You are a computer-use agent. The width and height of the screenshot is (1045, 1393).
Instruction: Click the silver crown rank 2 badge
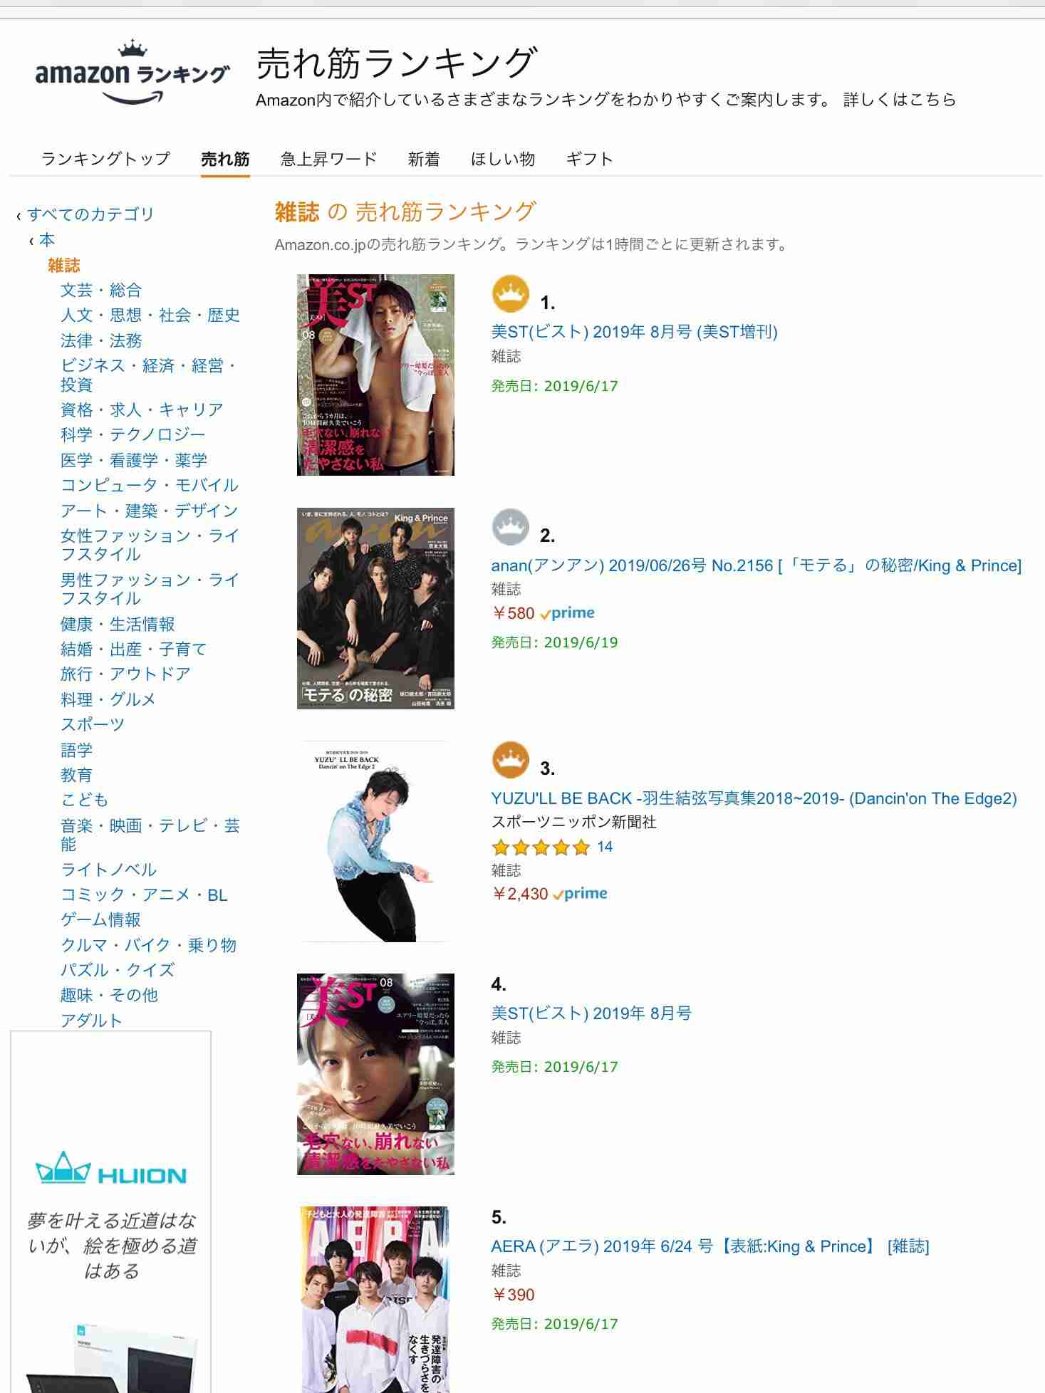(x=510, y=526)
